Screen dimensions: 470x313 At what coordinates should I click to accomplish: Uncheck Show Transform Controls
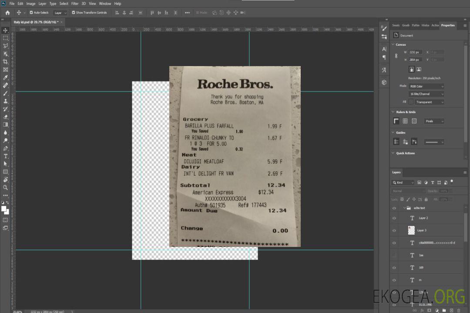point(73,13)
